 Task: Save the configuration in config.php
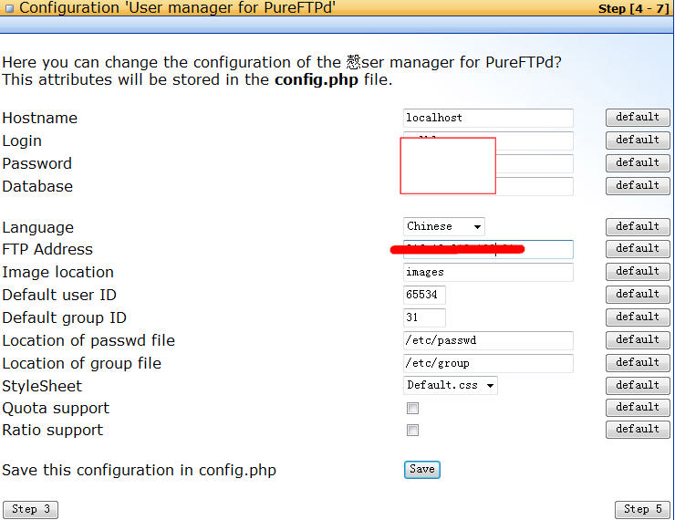tap(421, 469)
